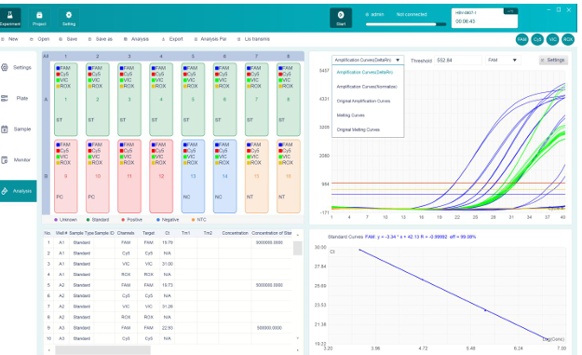Choose Original Amplification Curves option
This screenshot has width=582, height=355.
pyautogui.click(x=363, y=101)
